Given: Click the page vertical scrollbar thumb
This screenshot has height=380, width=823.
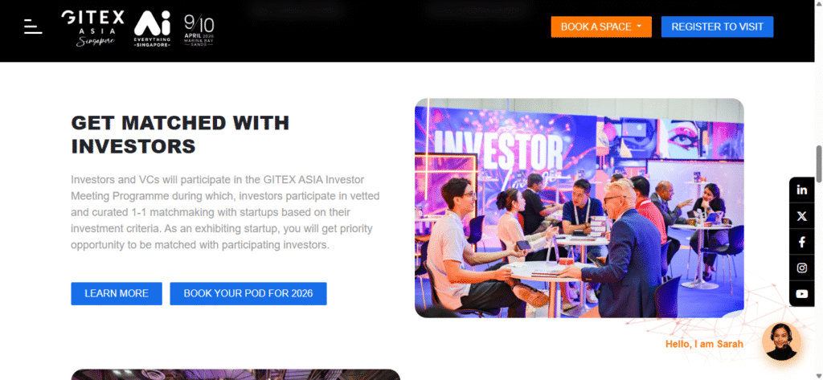Looking at the screenshot, I should (x=818, y=163).
